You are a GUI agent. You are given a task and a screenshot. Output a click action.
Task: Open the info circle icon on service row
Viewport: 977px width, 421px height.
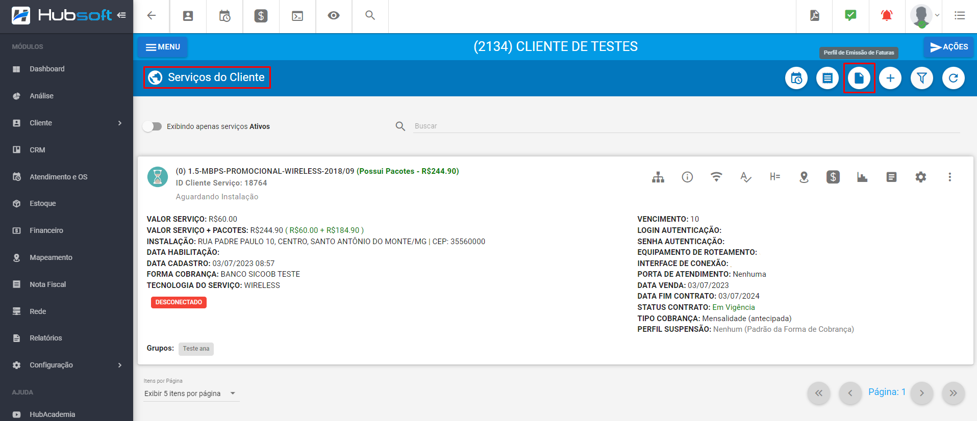point(687,177)
